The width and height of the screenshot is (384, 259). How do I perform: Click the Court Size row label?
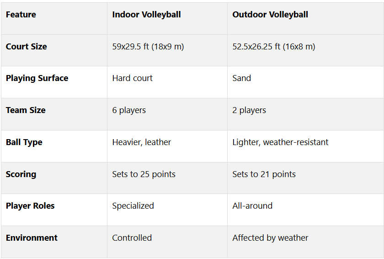(27, 47)
